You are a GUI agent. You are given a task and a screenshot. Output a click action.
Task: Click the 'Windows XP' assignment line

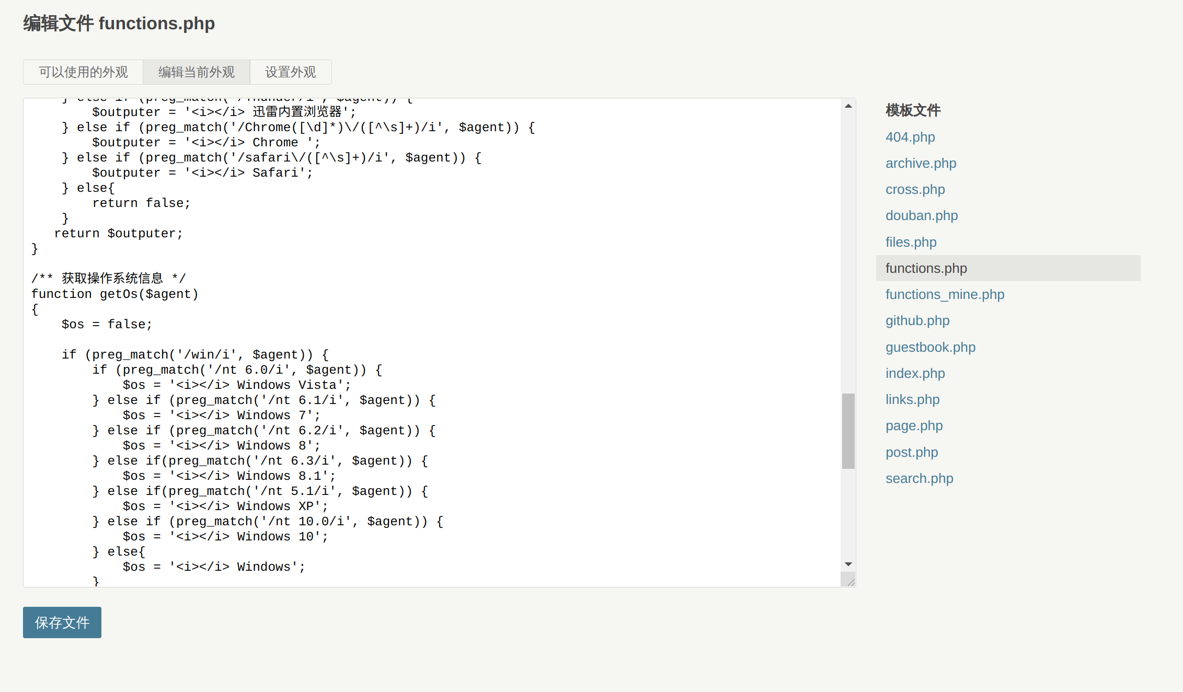225,506
